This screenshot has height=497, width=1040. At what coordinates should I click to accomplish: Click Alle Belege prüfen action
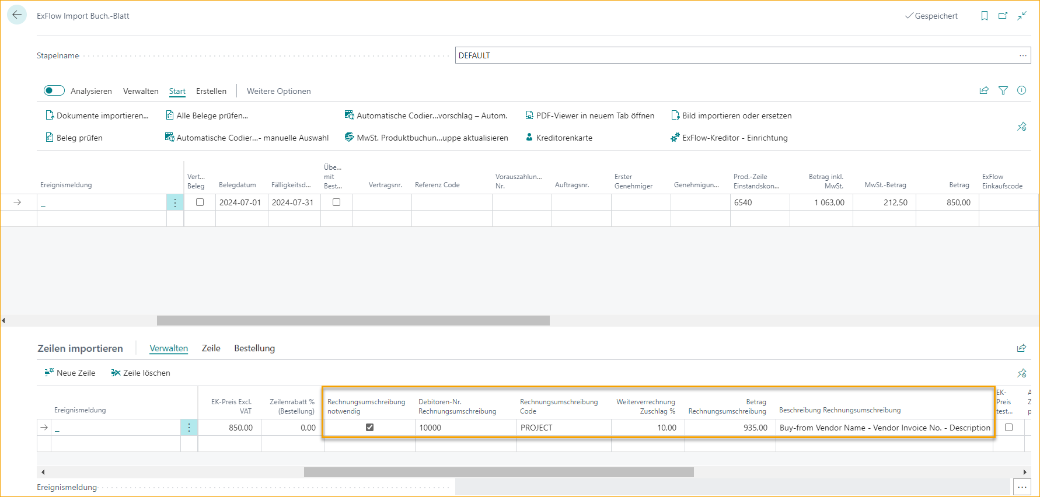coord(207,116)
